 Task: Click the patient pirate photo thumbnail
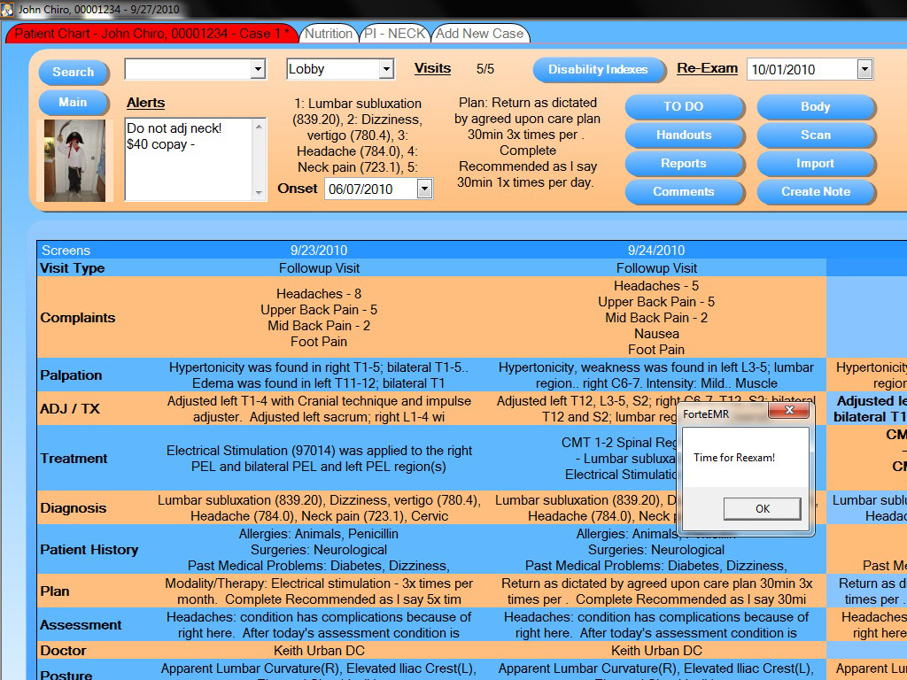[74, 160]
